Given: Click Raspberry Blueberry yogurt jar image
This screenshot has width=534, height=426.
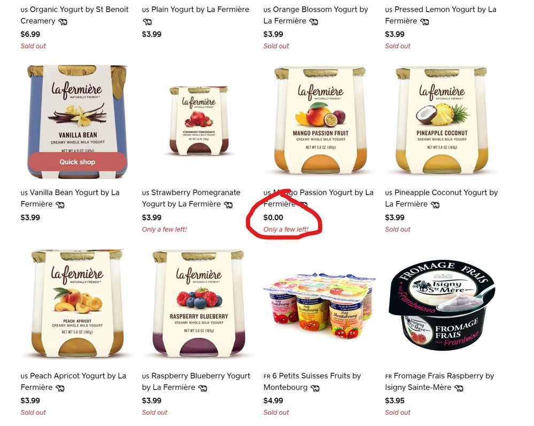Looking at the screenshot, I should (198, 304).
